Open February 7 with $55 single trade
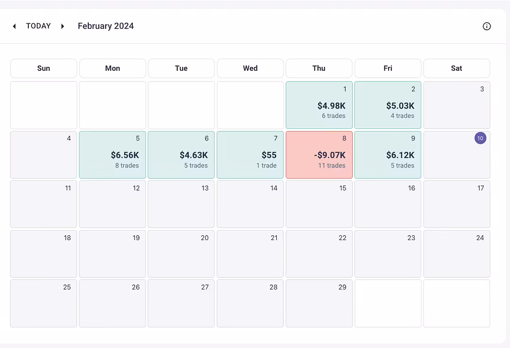This screenshot has height=348, width=510. [x=250, y=155]
